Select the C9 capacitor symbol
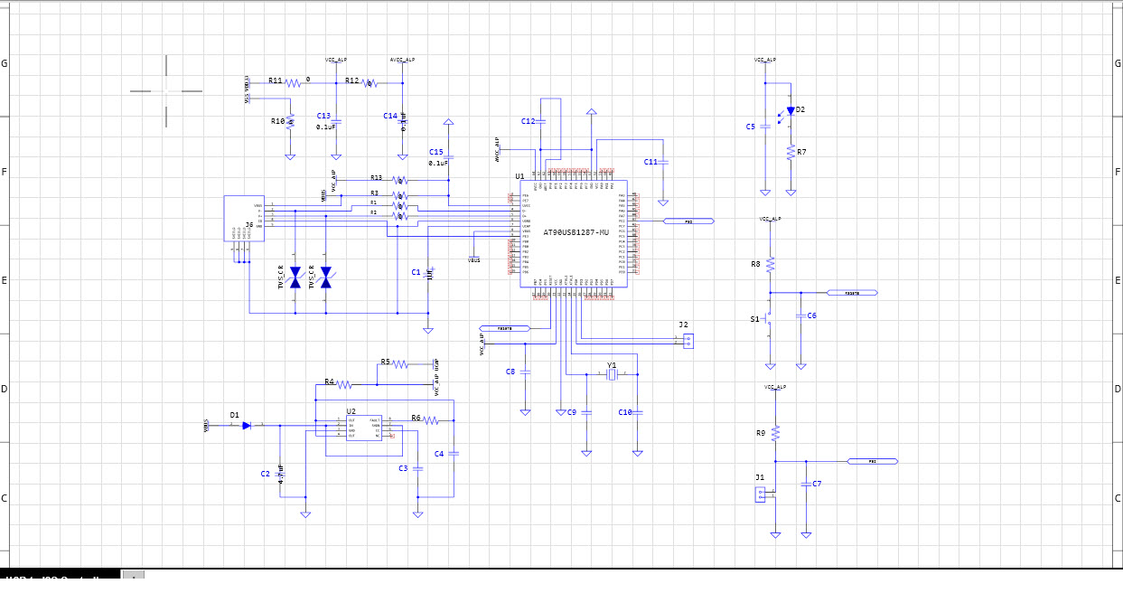The width and height of the screenshot is (1123, 593). [586, 412]
